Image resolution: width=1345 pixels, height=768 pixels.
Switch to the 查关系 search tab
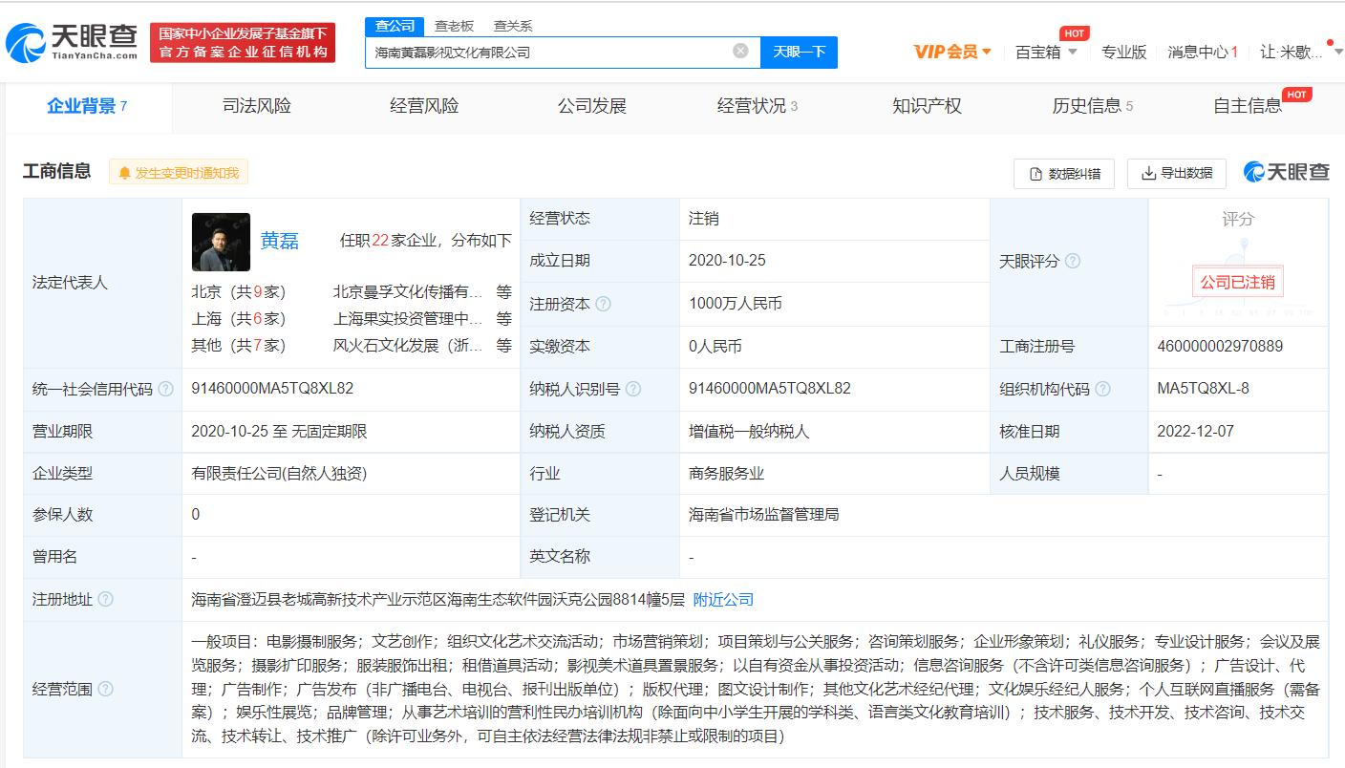point(513,26)
